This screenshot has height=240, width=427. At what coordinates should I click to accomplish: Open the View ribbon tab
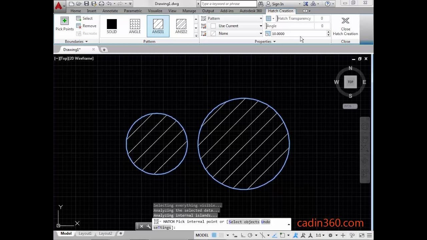coord(172,11)
